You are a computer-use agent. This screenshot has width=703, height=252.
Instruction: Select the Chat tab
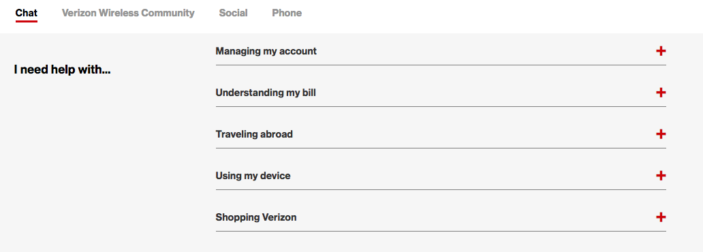[27, 13]
